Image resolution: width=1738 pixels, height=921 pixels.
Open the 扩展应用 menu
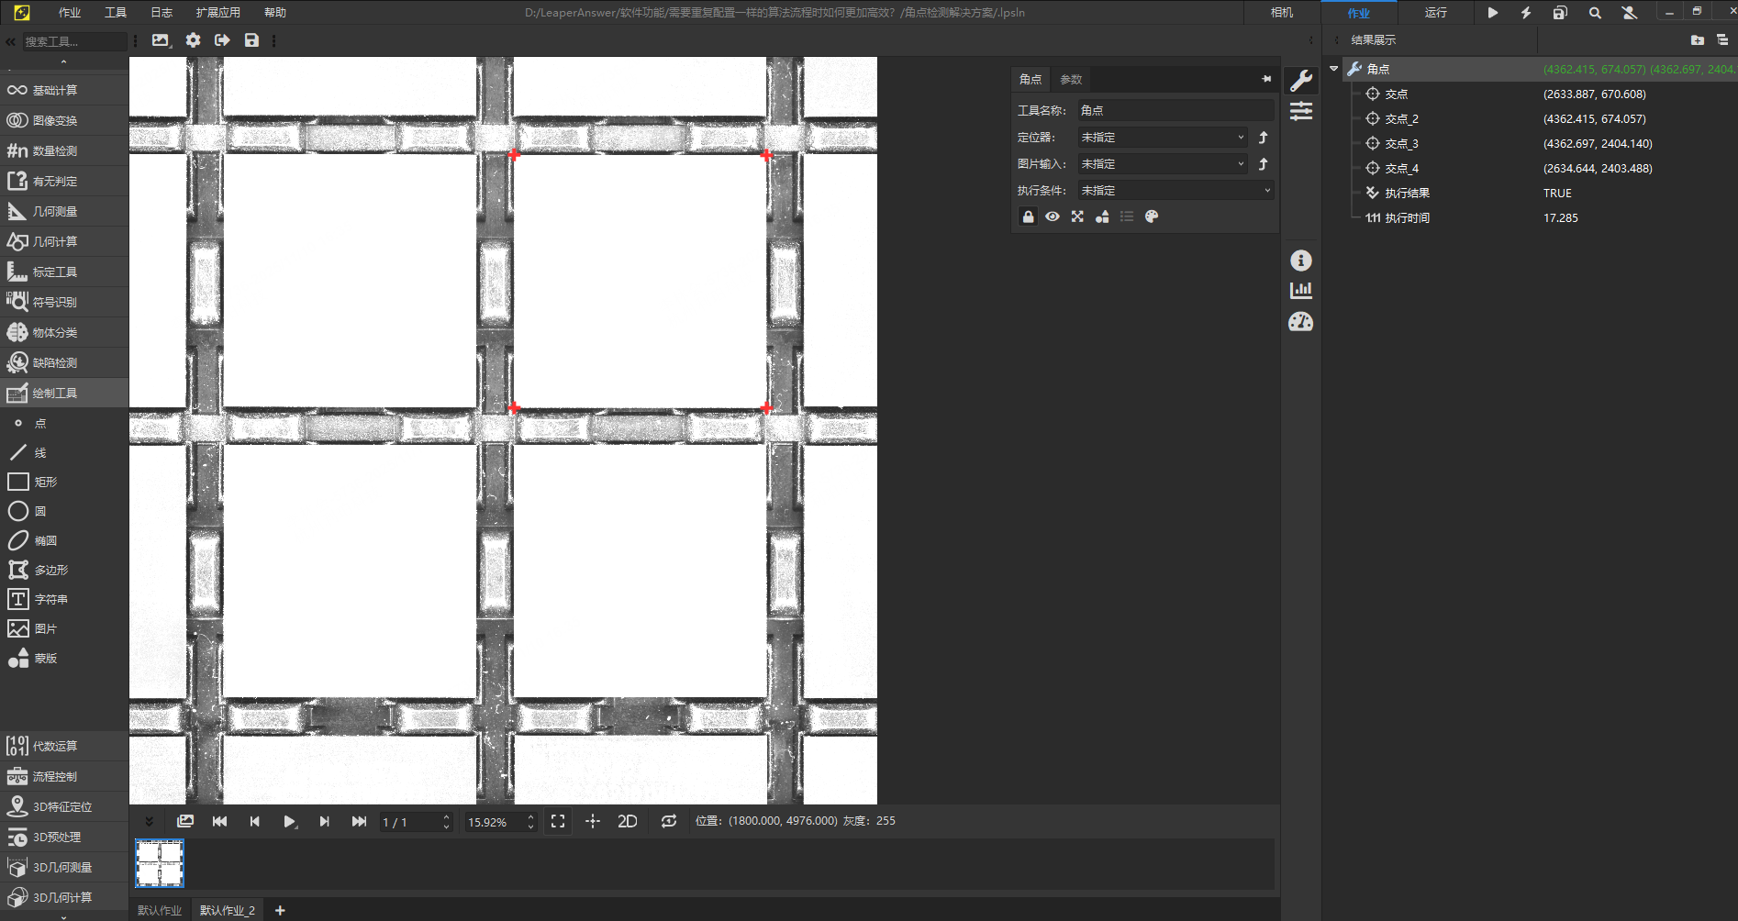coord(217,13)
